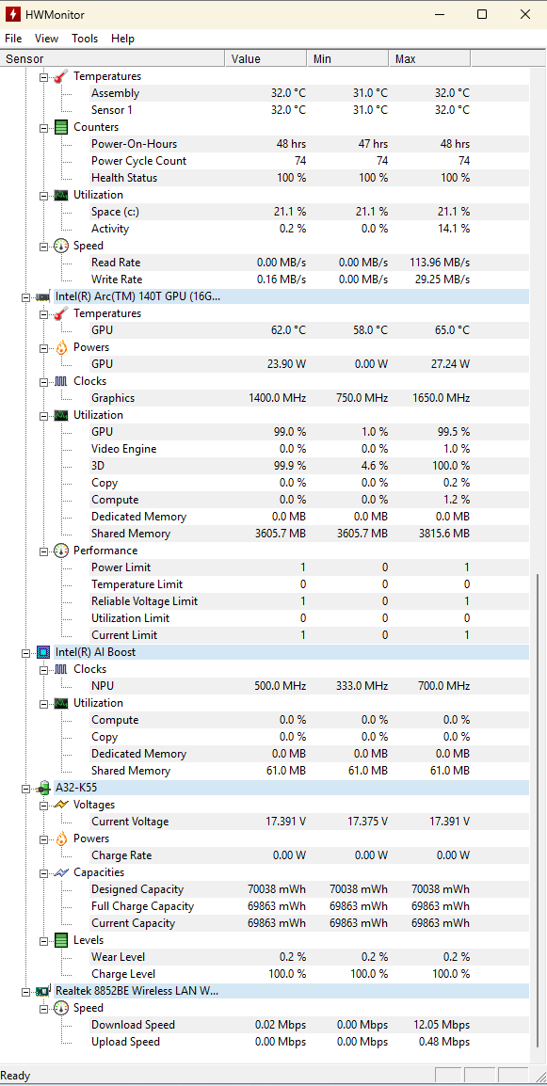The width and height of the screenshot is (547, 1086).
Task: Click the A32-K55 battery icon
Action: tap(43, 788)
